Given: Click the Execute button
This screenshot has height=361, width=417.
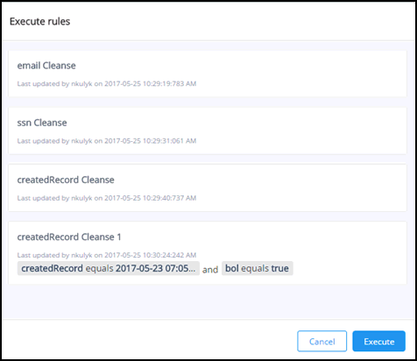Looking at the screenshot, I should (x=378, y=341).
